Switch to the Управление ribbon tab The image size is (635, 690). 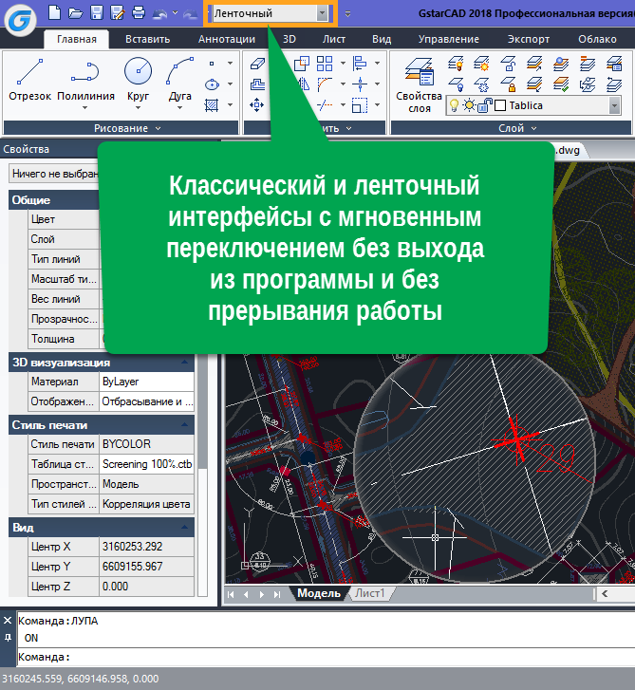coord(448,39)
